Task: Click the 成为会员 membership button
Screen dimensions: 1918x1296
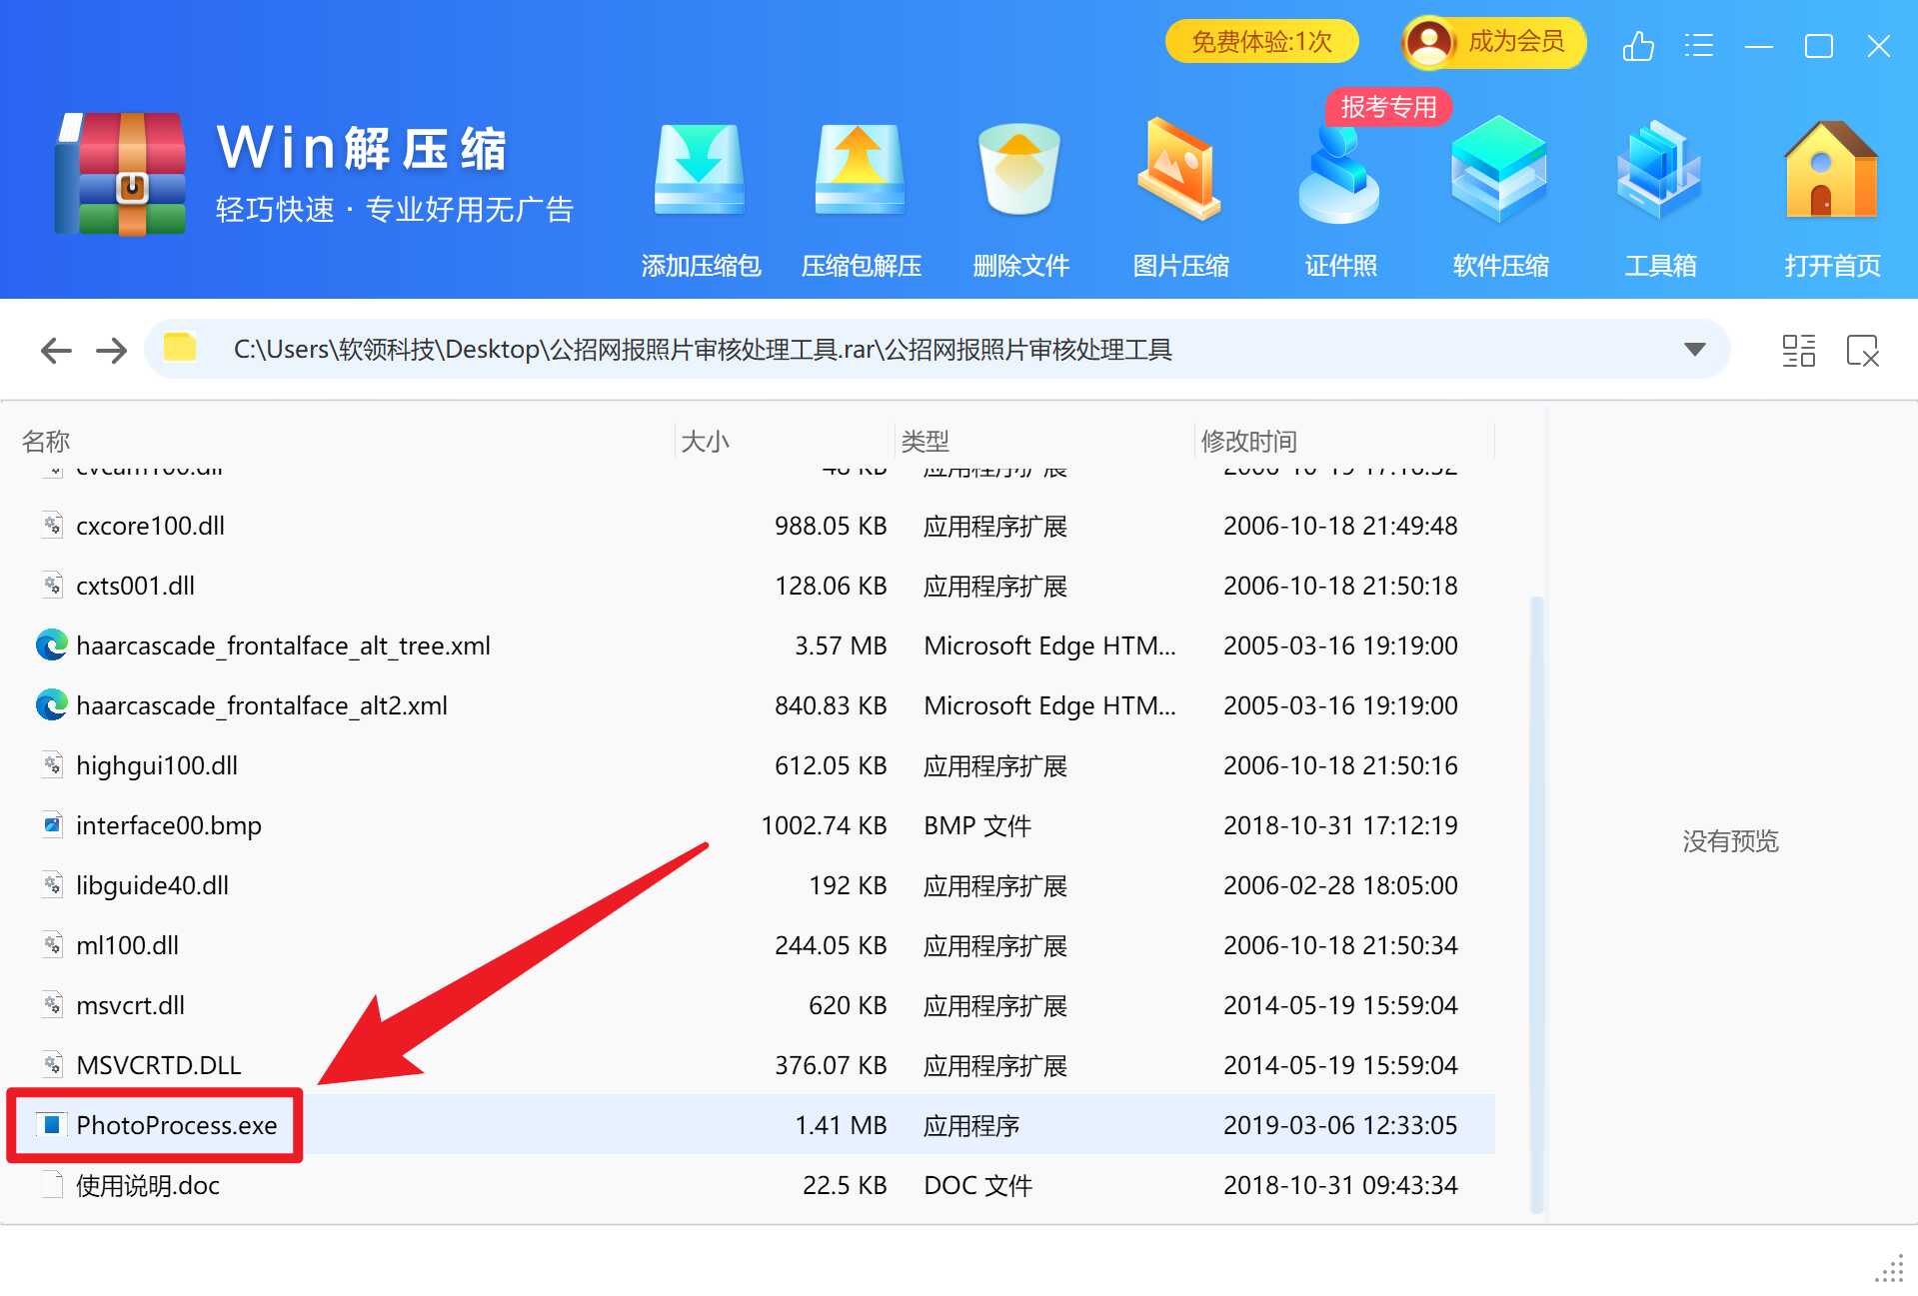Action: pos(1493,42)
